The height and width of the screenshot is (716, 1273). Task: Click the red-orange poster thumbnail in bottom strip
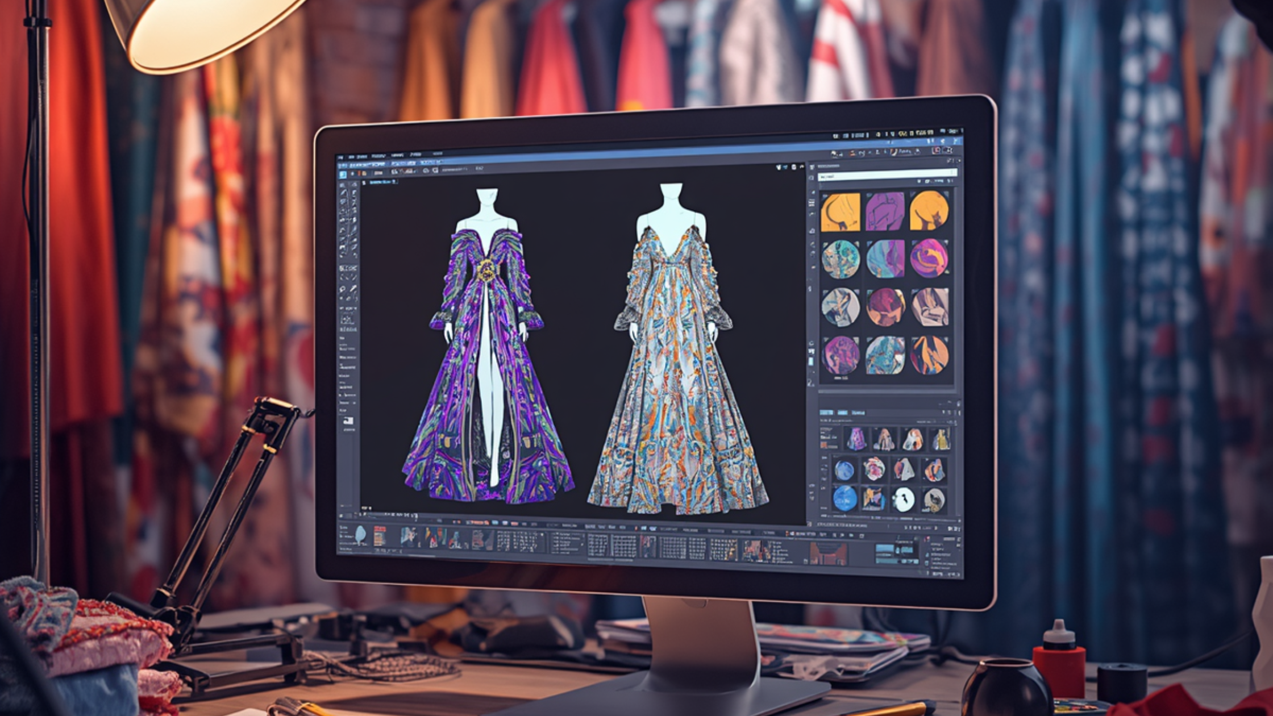[380, 537]
